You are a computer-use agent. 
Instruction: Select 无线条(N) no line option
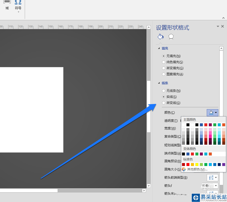point(171,91)
